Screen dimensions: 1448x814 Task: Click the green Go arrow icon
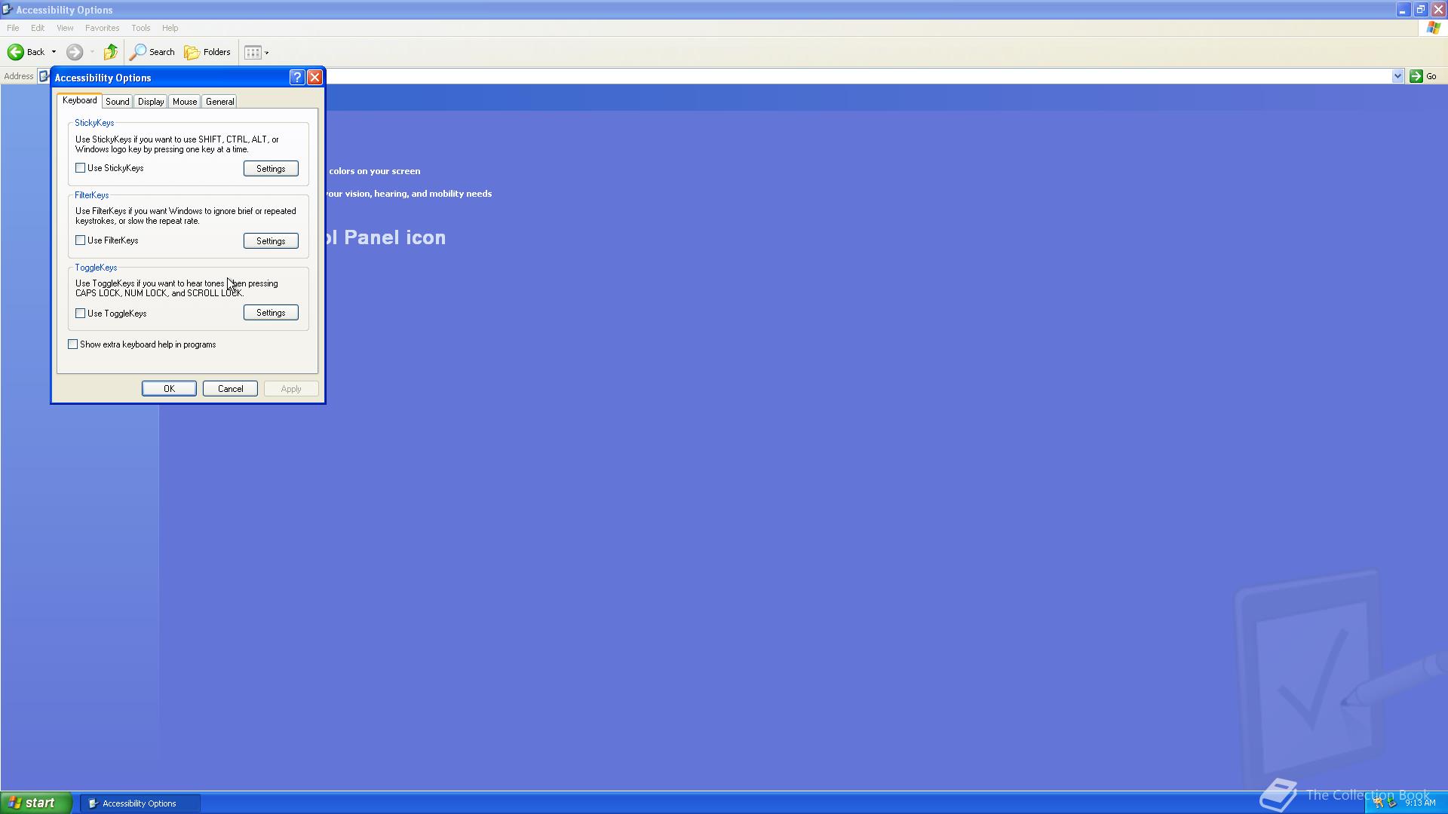point(1416,75)
